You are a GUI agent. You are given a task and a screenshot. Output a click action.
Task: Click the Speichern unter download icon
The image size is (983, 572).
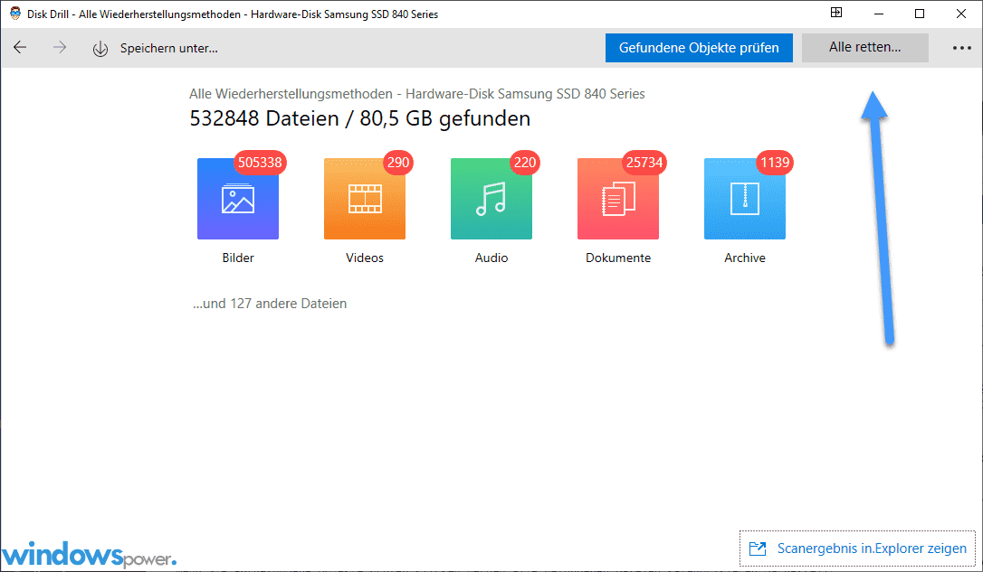(100, 49)
